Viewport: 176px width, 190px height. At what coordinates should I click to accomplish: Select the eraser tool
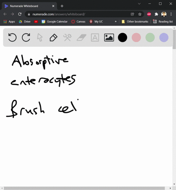81,38
